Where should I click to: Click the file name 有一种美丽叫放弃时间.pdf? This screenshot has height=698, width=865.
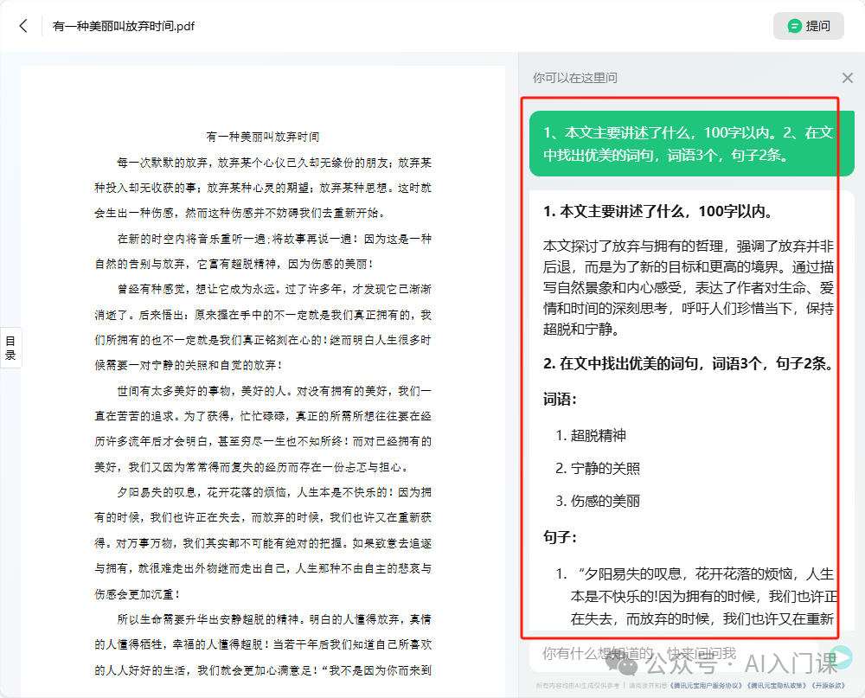(124, 26)
